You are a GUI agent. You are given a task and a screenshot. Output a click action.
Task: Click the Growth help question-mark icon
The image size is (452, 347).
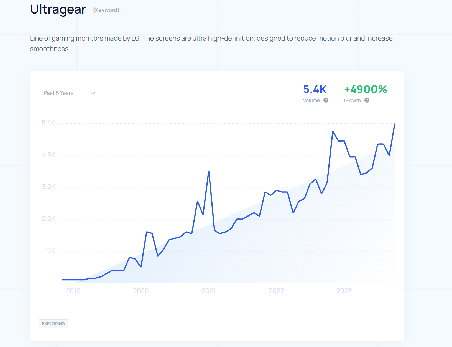click(367, 100)
